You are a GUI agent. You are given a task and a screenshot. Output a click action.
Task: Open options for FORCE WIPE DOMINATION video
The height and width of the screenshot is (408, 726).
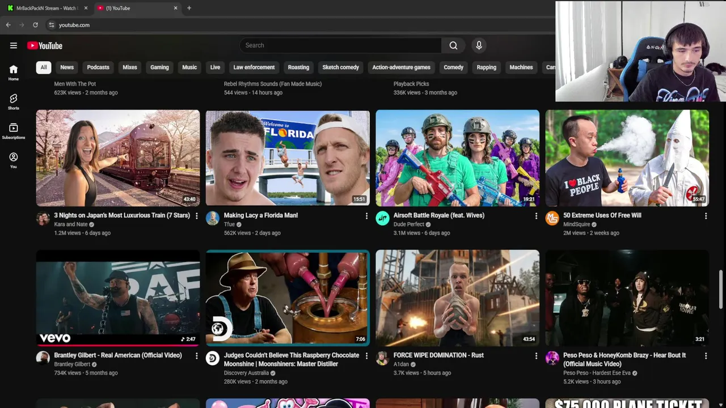click(536, 356)
